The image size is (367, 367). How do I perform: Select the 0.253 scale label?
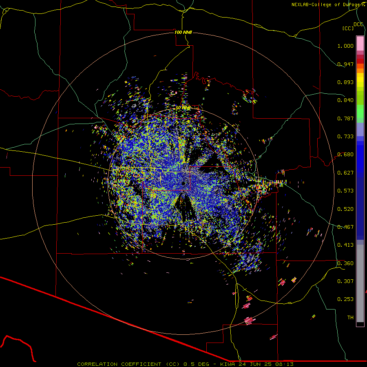(x=345, y=299)
